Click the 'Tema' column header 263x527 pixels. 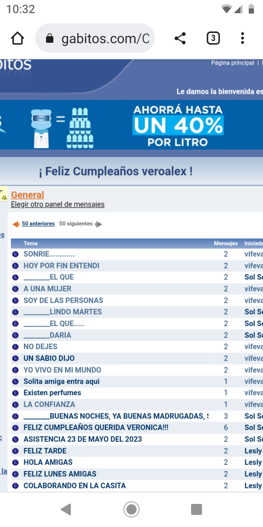click(x=30, y=243)
